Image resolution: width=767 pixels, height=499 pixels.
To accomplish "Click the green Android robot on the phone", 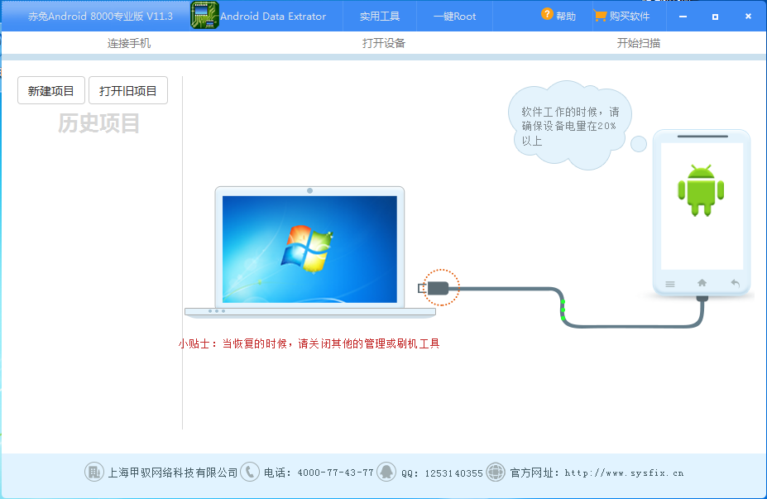I will coord(701,190).
